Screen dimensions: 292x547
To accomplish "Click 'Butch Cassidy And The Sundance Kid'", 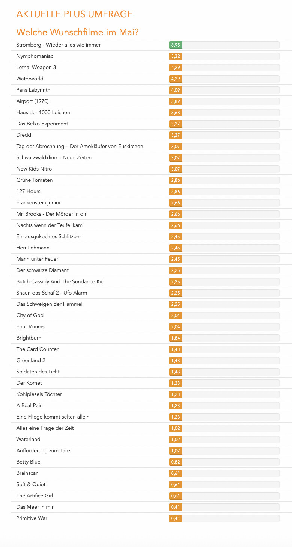I will coord(60,282).
